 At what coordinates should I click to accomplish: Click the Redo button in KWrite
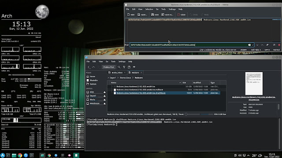point(204,14)
